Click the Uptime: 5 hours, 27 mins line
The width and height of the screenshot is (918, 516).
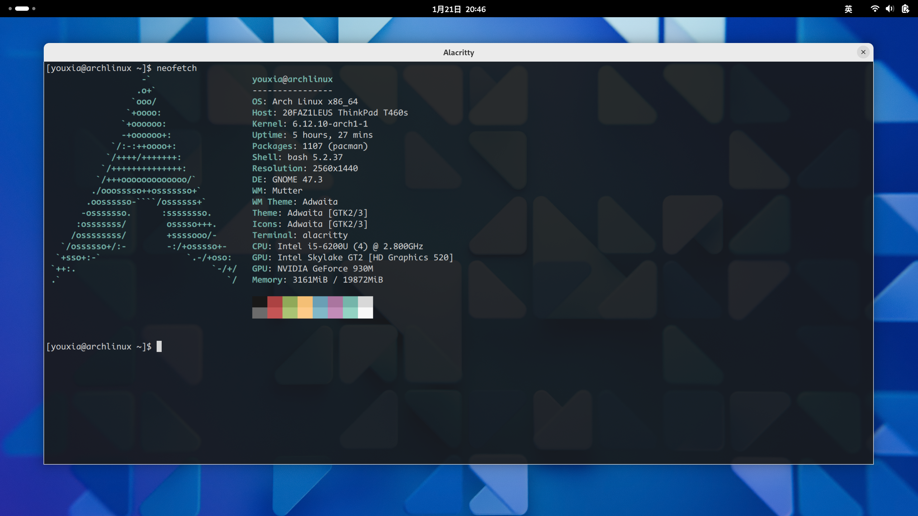click(x=312, y=135)
